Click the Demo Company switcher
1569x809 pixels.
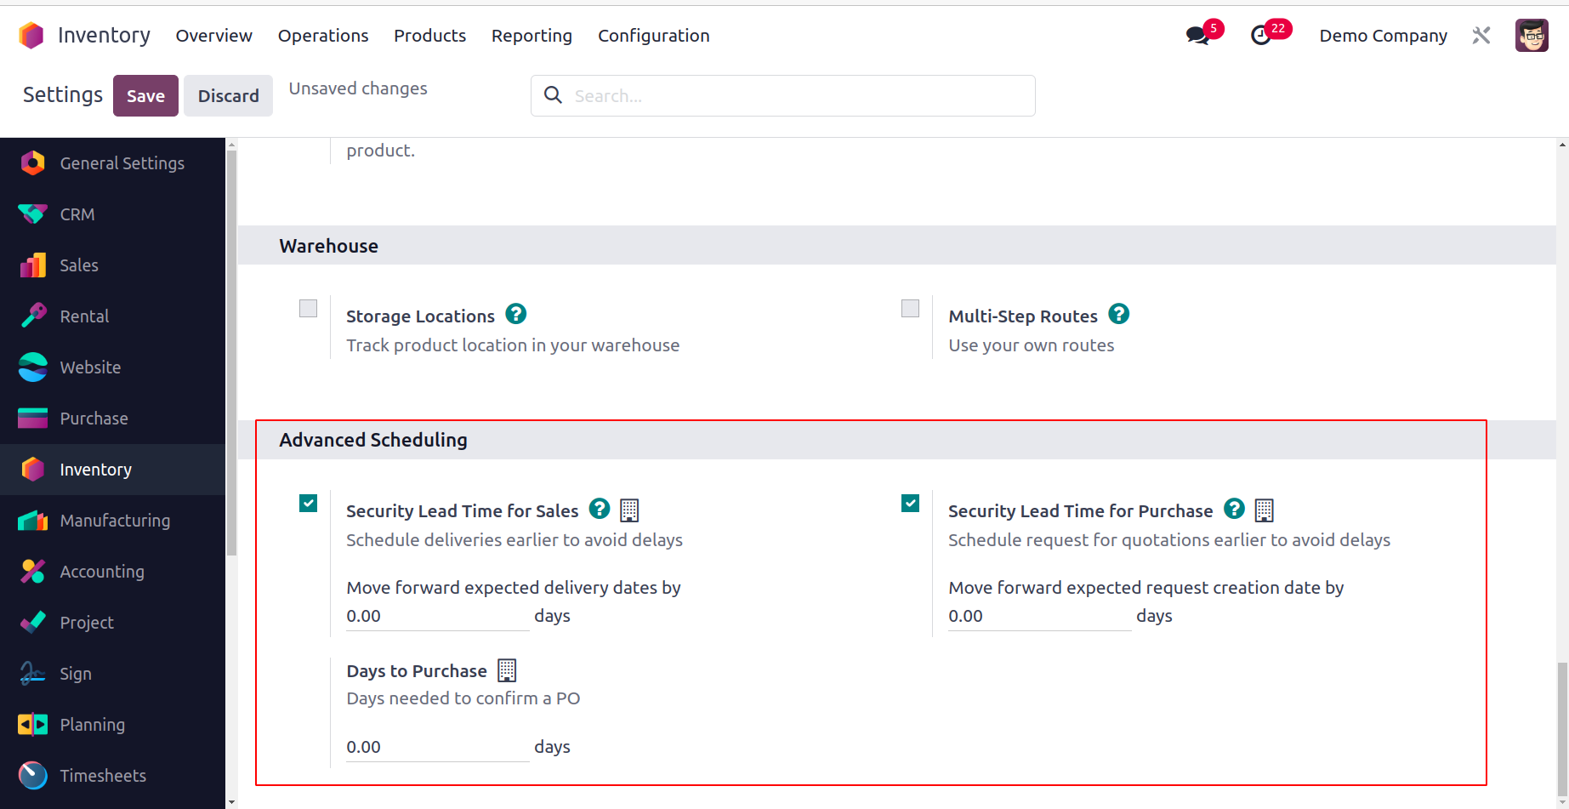(1383, 36)
